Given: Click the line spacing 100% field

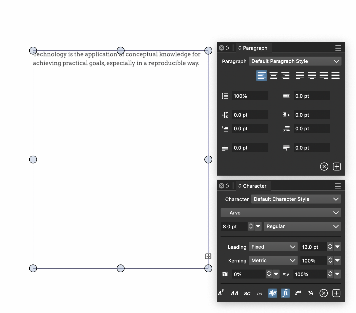Looking at the screenshot, I should [250, 96].
